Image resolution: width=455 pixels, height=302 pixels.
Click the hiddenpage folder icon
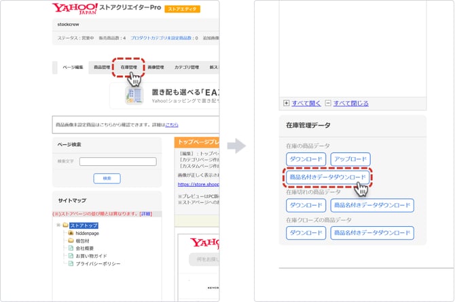click(70, 232)
